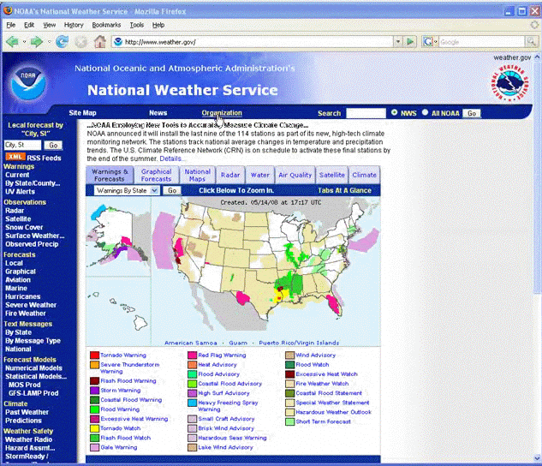The image size is (542, 466).
Task: Open the American Samoa link
Action: 191,343
